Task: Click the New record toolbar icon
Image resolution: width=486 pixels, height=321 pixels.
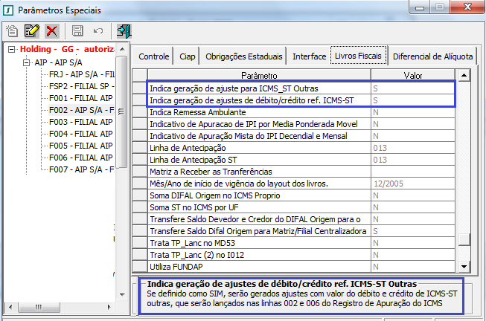Action: click(x=13, y=30)
